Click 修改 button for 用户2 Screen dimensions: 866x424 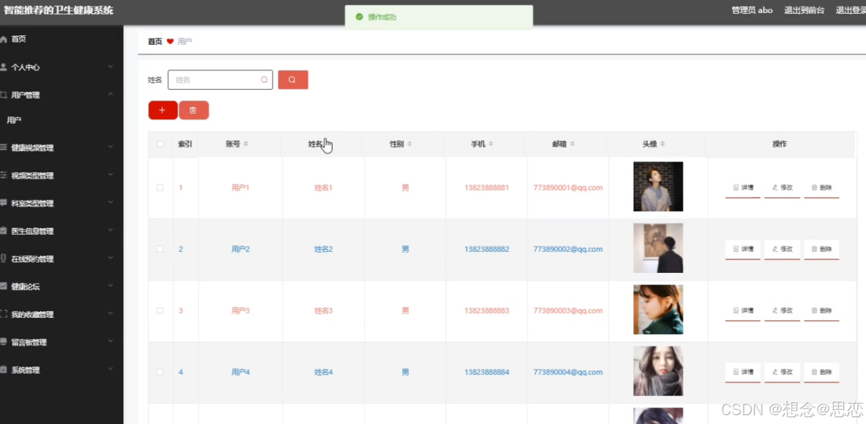click(x=782, y=249)
